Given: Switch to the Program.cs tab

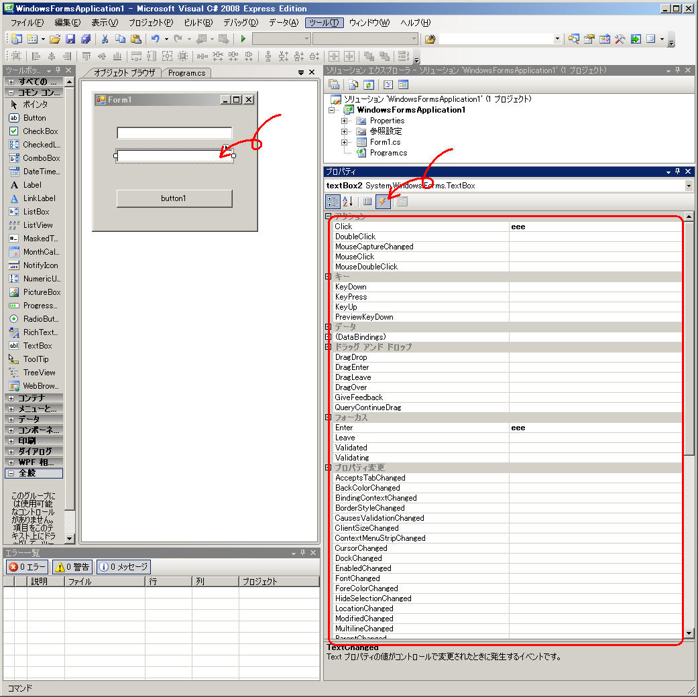Looking at the screenshot, I should (x=186, y=73).
